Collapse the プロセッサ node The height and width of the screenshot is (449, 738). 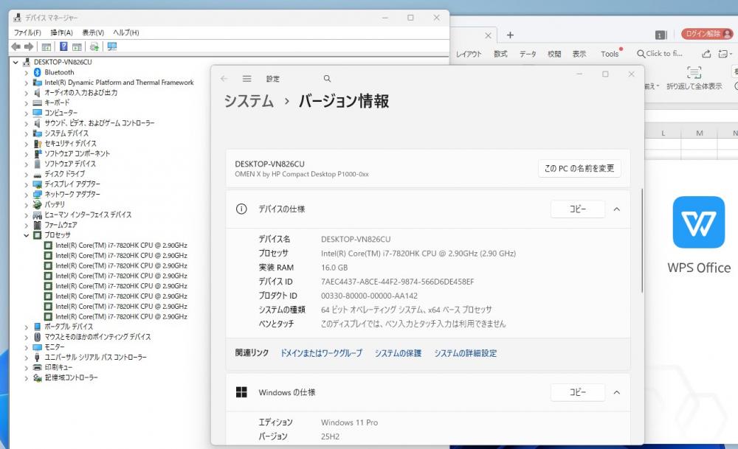(x=27, y=235)
